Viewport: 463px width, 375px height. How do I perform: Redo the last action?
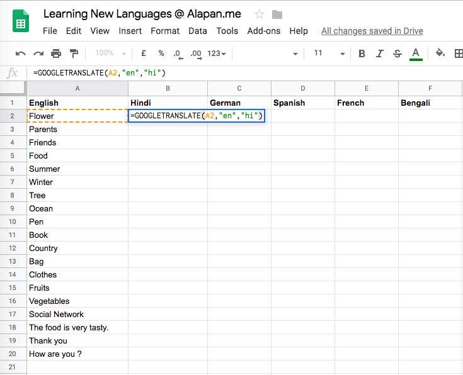38,53
